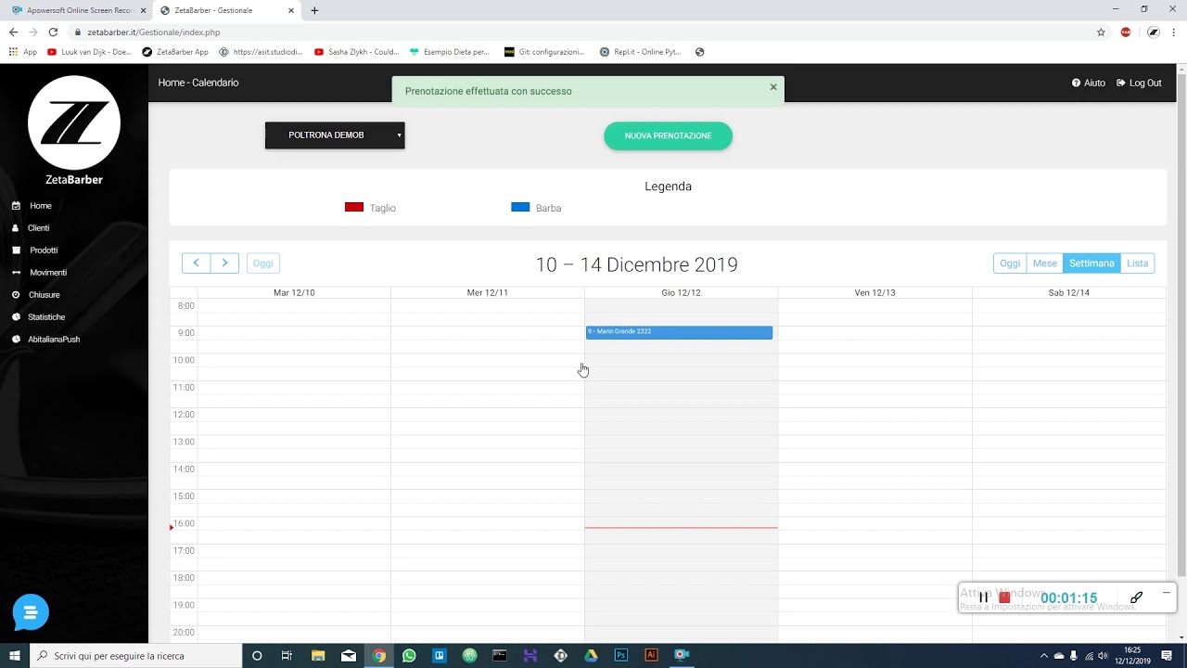Dismiss the success notification
Viewport: 1187px width, 668px height.
coord(773,87)
